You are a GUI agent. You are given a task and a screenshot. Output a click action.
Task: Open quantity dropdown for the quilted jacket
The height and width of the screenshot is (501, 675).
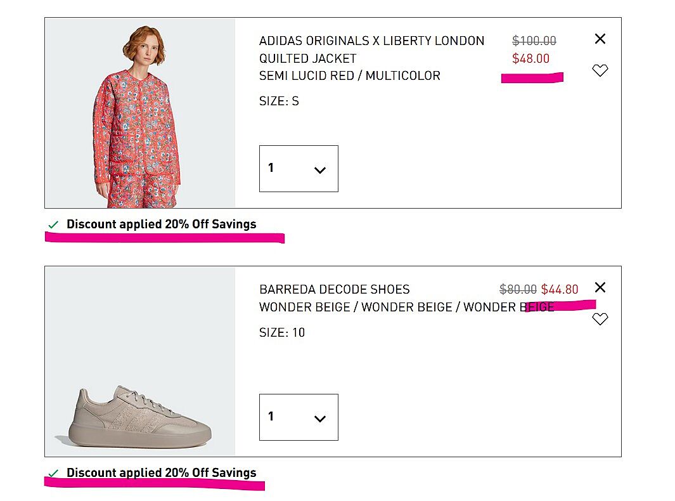click(299, 169)
